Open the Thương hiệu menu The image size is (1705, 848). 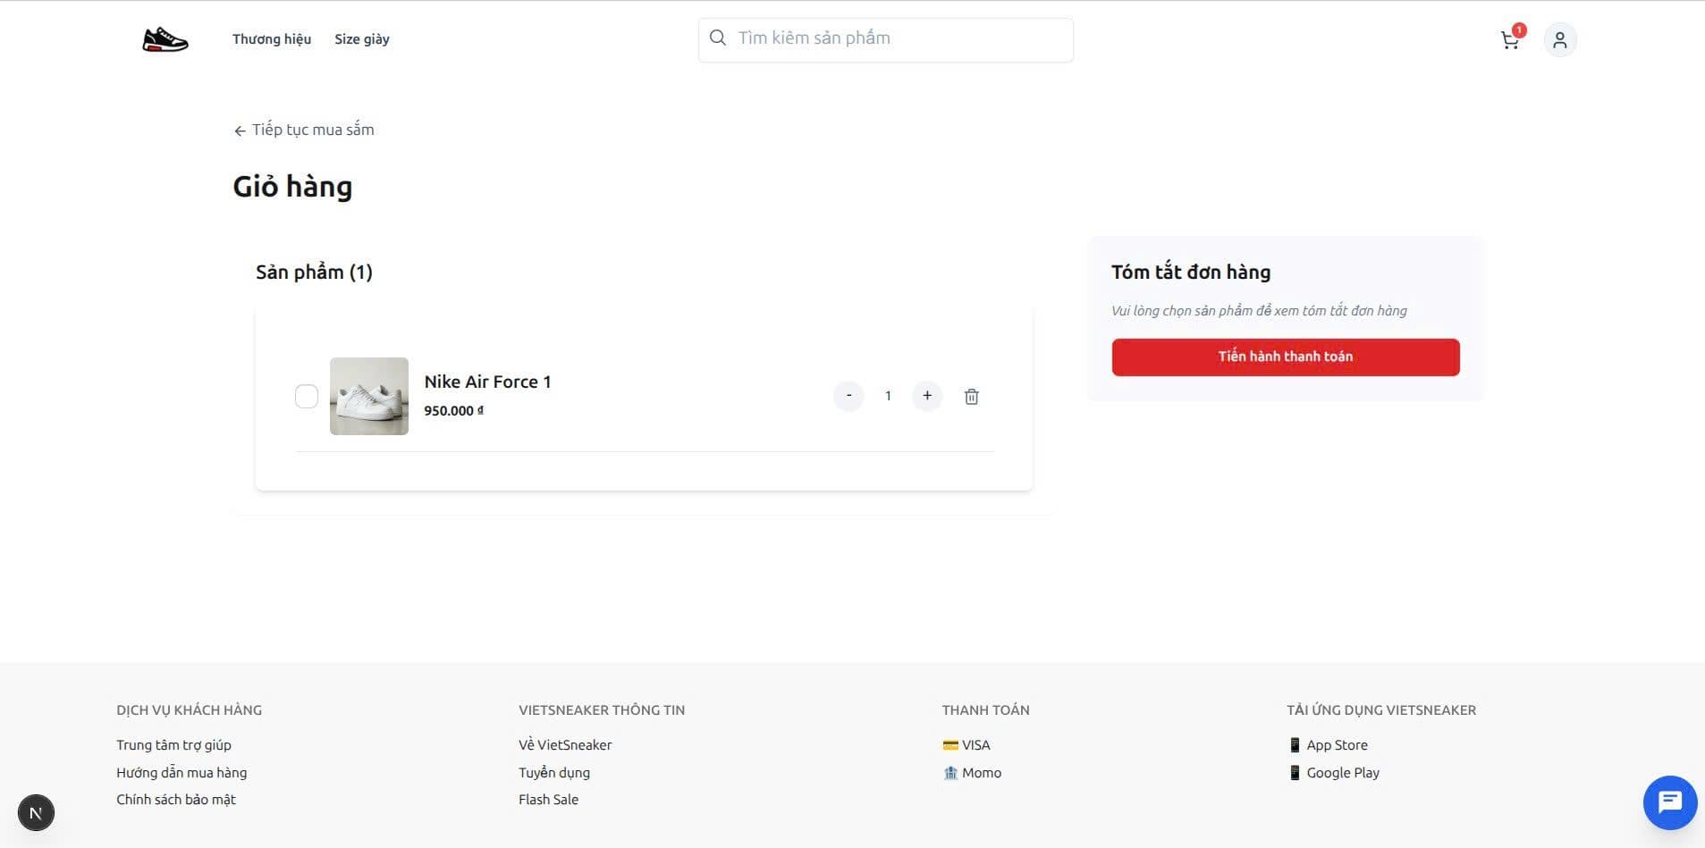tap(272, 39)
